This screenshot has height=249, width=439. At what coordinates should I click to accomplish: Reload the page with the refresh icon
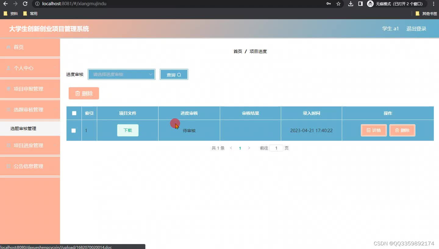click(25, 4)
